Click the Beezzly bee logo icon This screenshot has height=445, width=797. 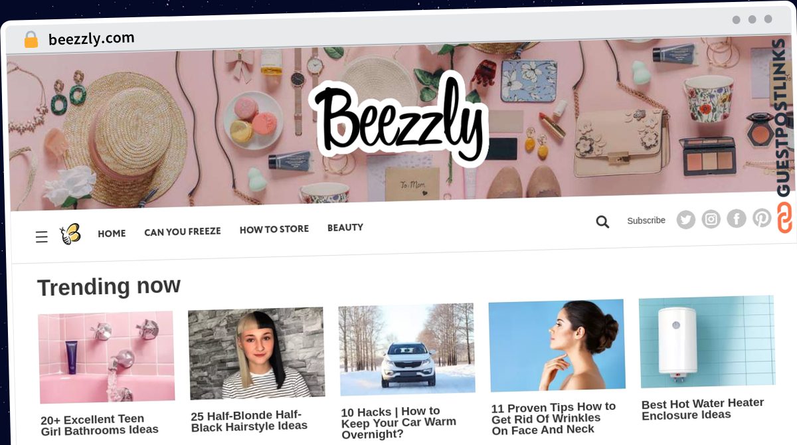click(x=70, y=234)
